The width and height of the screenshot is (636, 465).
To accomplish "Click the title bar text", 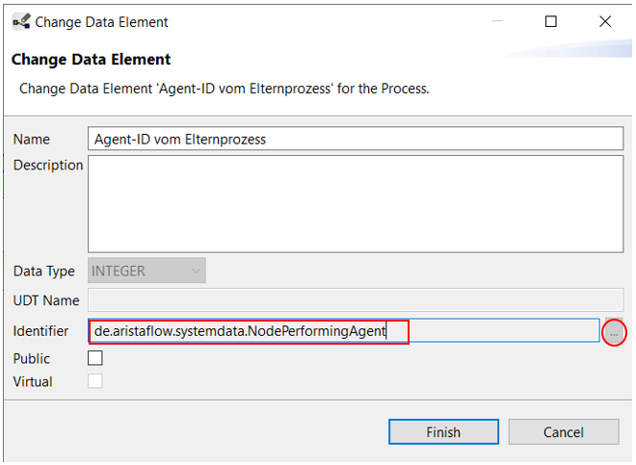I will point(101,21).
